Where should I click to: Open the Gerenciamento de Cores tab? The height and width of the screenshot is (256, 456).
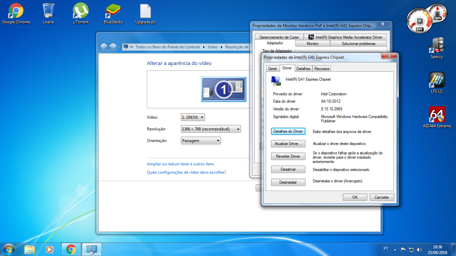pos(279,37)
